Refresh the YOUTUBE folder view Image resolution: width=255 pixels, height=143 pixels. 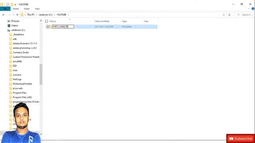(229, 15)
